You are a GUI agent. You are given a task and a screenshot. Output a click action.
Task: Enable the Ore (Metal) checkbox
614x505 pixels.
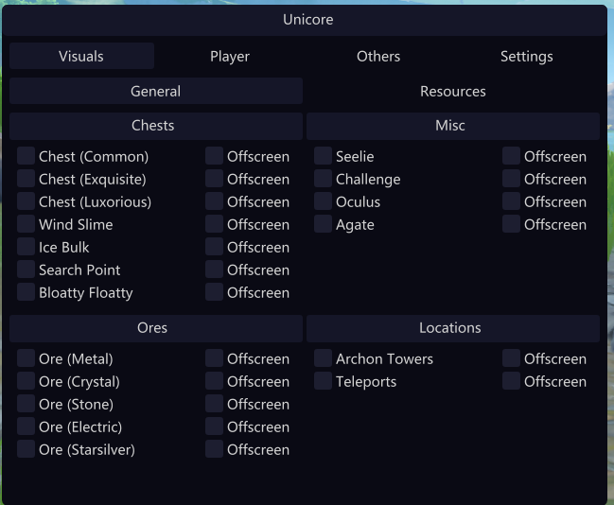(x=26, y=358)
